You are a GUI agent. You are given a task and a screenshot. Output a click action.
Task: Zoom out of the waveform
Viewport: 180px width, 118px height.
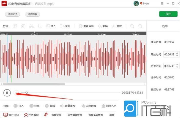(140, 26)
